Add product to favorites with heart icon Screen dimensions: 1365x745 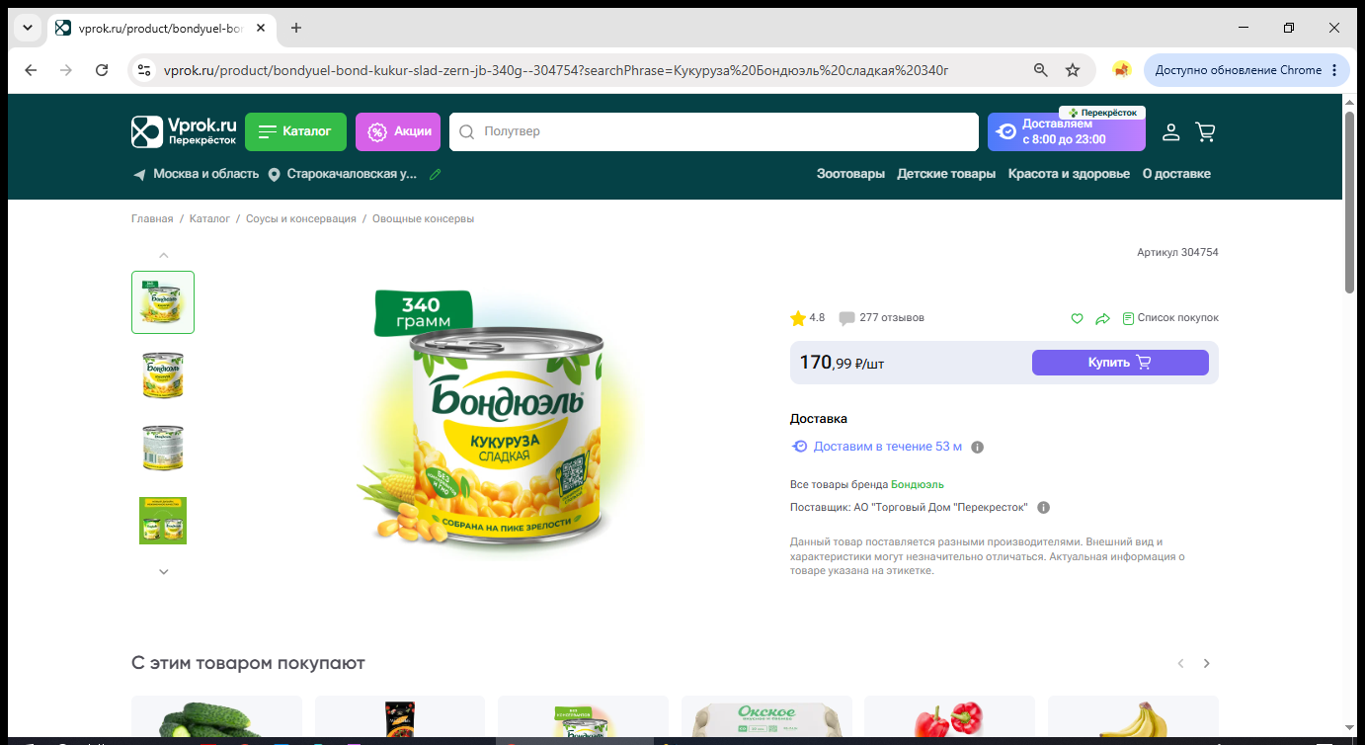1078,318
